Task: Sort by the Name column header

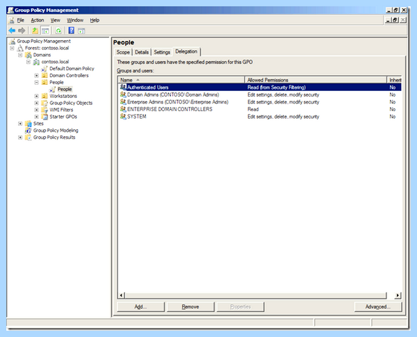Action: [x=181, y=80]
